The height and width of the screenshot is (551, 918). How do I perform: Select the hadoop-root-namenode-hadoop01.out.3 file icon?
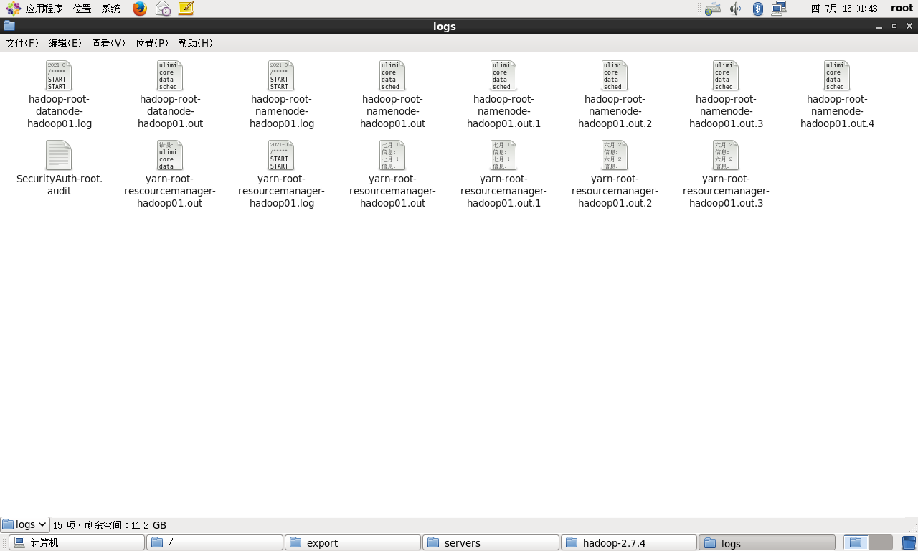(x=726, y=75)
